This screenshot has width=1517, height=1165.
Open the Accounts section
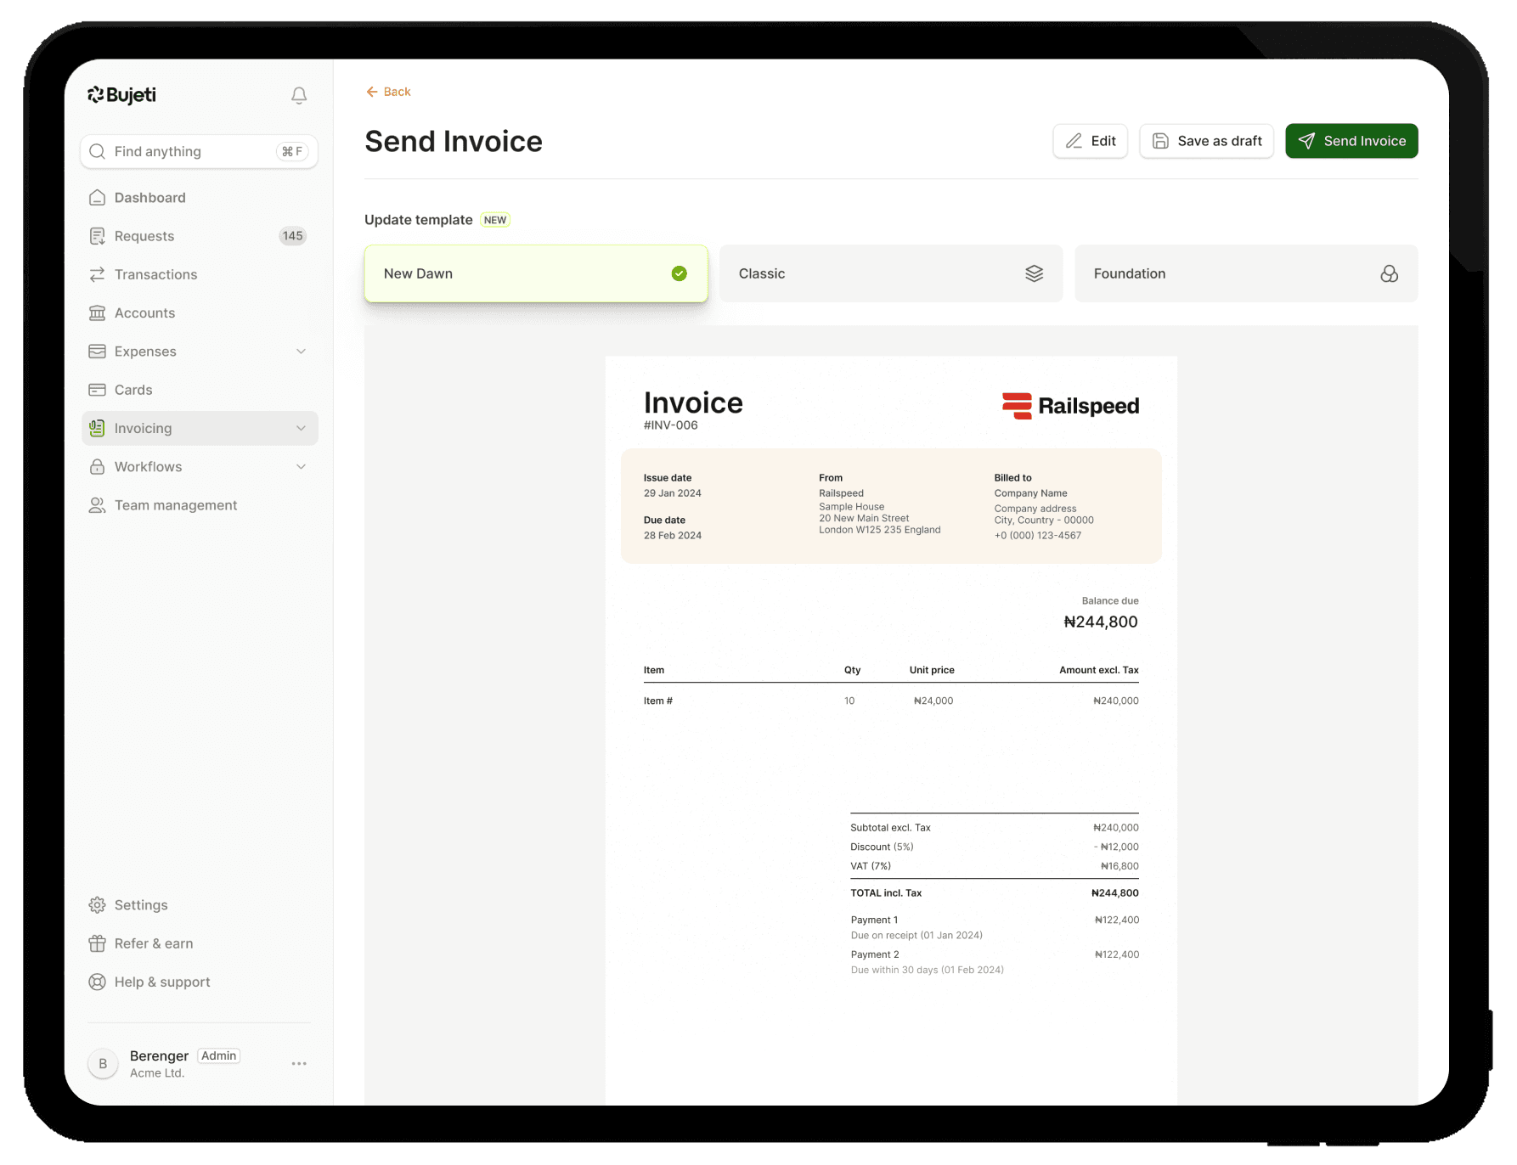(200, 313)
